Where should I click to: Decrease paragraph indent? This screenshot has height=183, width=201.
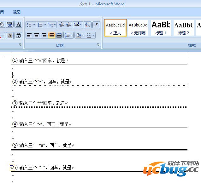tap(62, 25)
